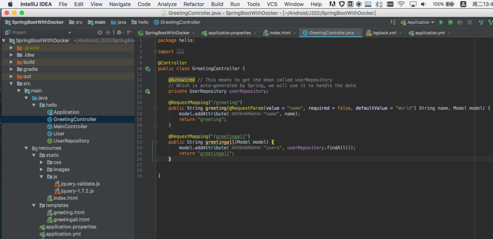493x239 pixels.
Task: Switch to the Index.html editor tab
Action: pos(280,33)
